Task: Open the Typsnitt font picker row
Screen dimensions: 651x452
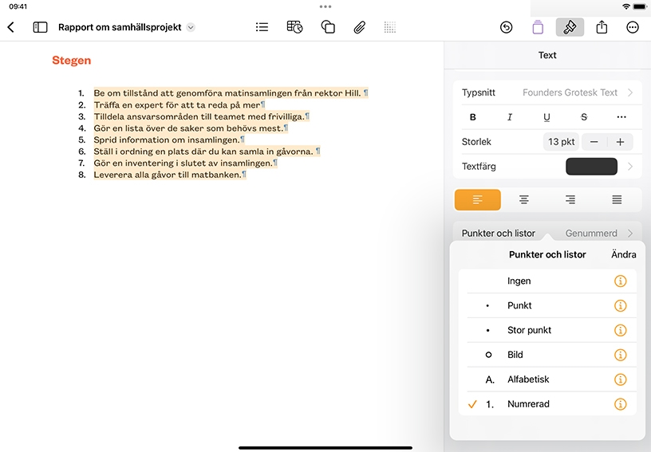Action: point(547,92)
